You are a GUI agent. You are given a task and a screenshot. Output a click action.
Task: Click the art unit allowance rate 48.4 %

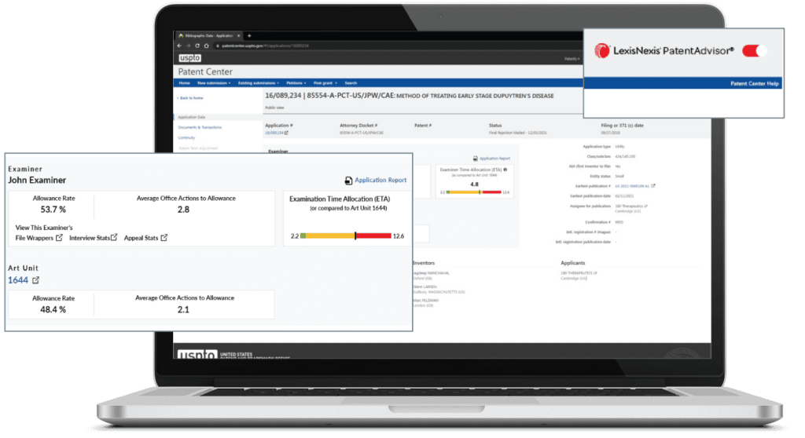point(53,310)
